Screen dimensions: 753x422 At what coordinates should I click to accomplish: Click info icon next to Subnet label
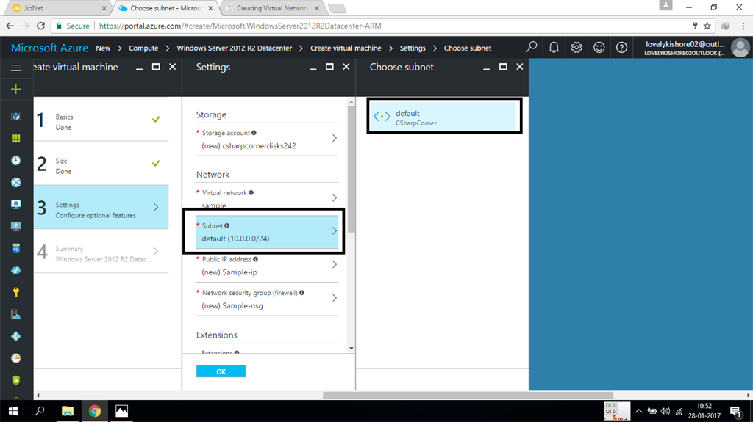227,226
